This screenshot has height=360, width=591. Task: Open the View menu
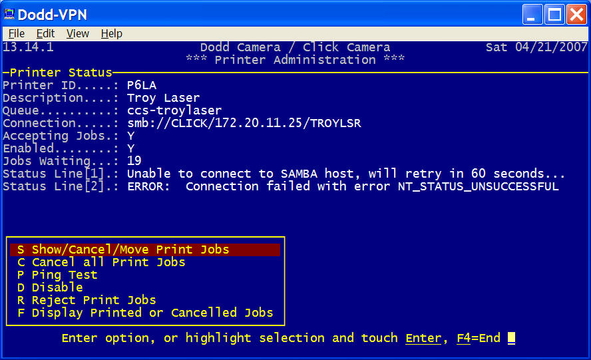pyautogui.click(x=78, y=33)
